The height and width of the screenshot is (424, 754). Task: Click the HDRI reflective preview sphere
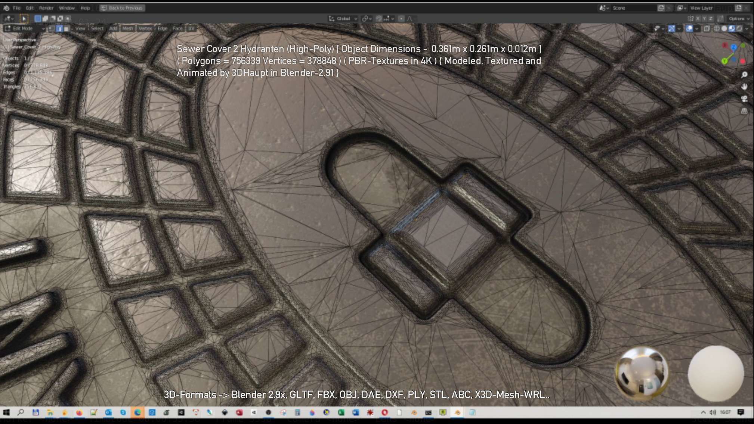642,374
